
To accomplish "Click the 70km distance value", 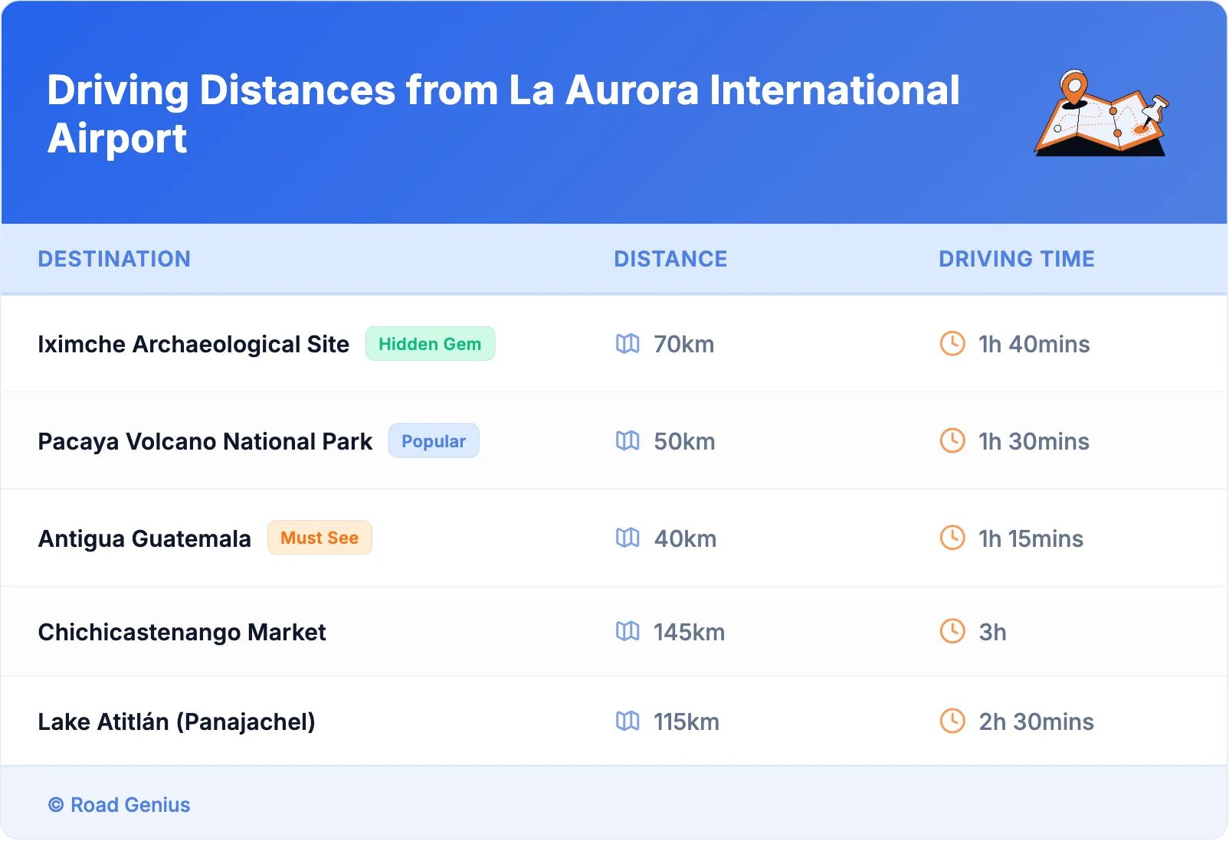I will (683, 345).
